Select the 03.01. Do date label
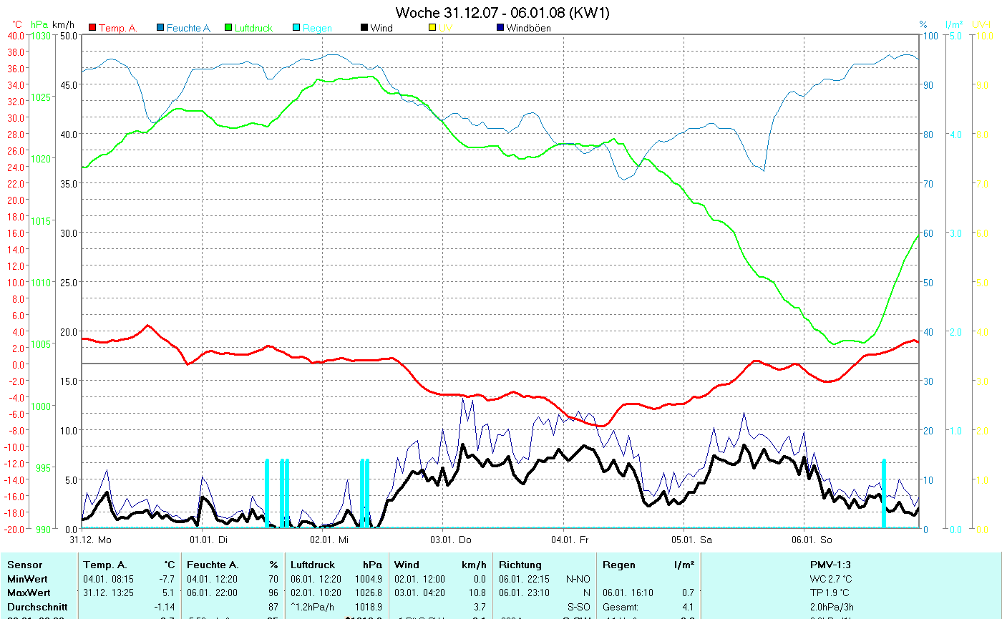1002x619 pixels. point(451,539)
